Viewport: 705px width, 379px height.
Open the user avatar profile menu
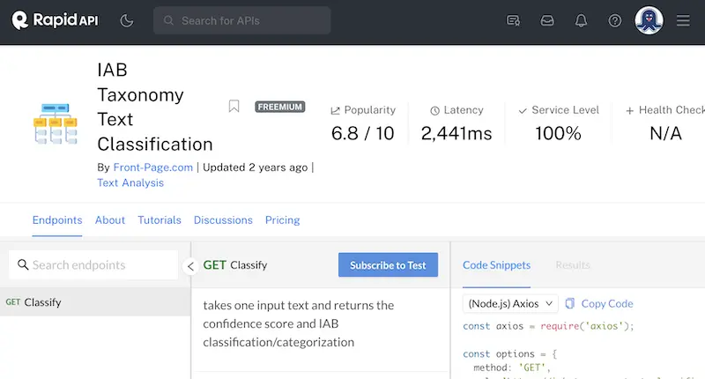pyautogui.click(x=649, y=20)
